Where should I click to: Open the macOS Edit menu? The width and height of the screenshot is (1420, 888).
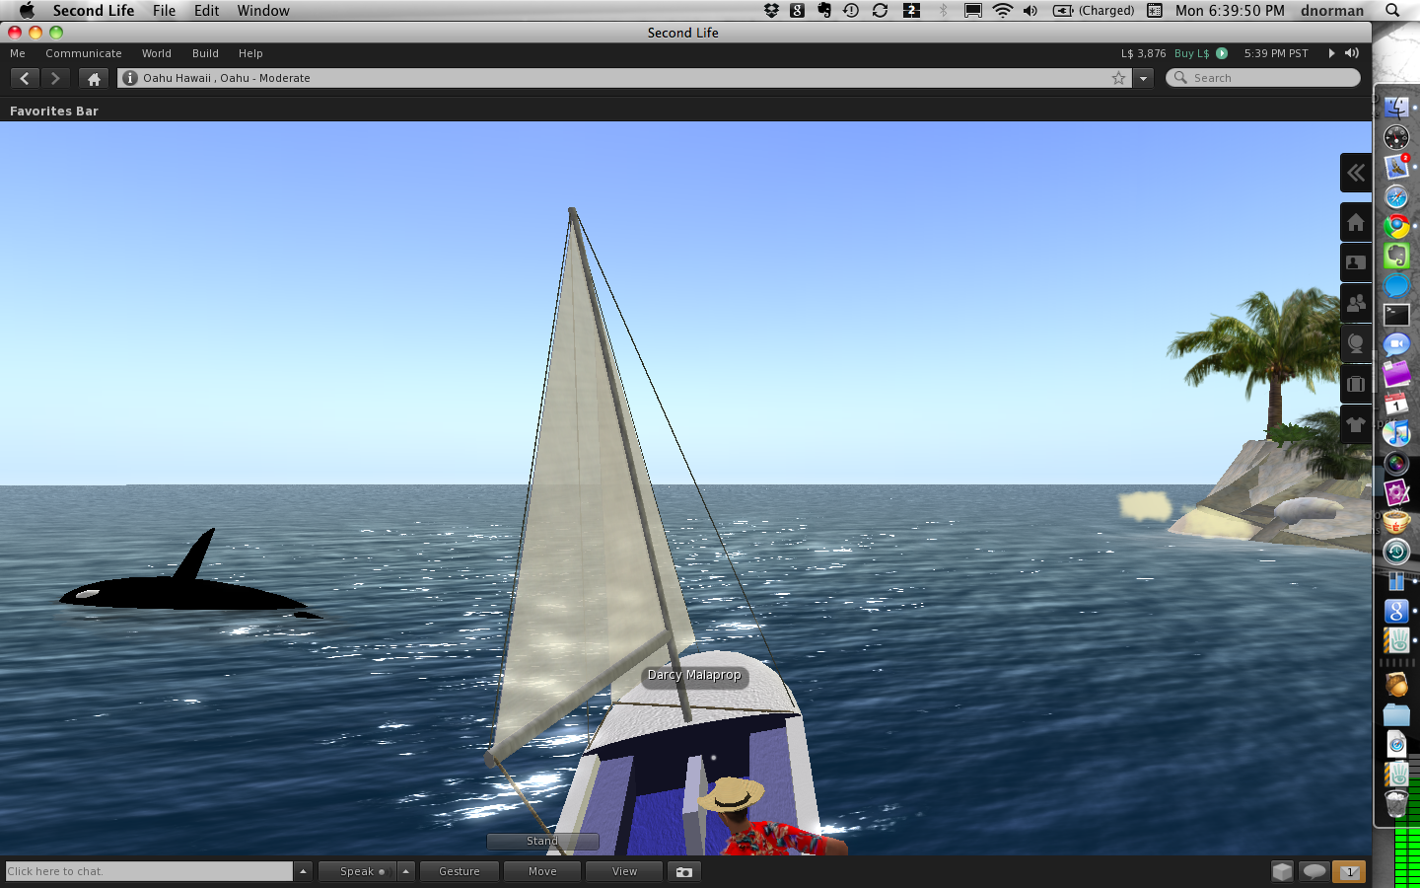point(206,11)
